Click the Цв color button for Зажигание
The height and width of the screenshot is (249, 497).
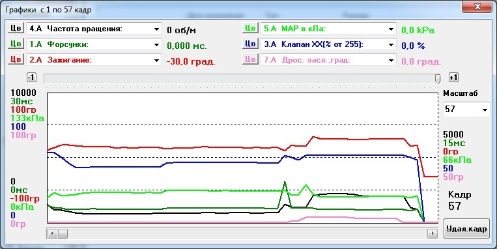point(16,59)
